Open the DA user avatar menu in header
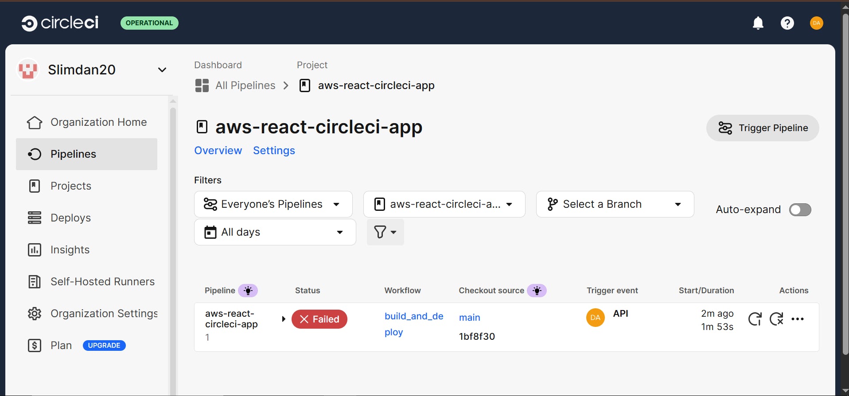The height and width of the screenshot is (396, 849). click(817, 23)
